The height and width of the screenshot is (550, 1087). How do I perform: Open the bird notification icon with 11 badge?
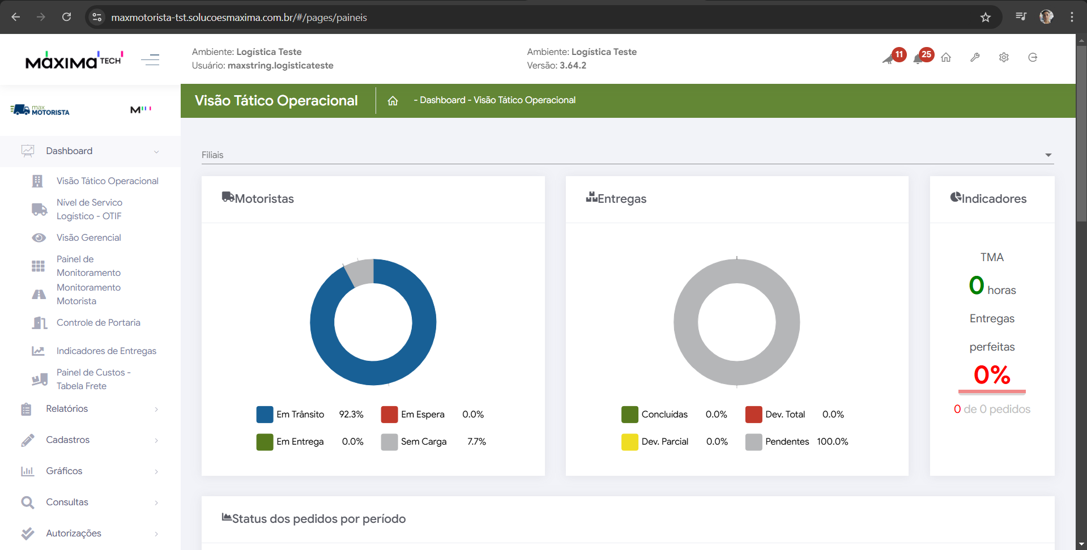889,58
